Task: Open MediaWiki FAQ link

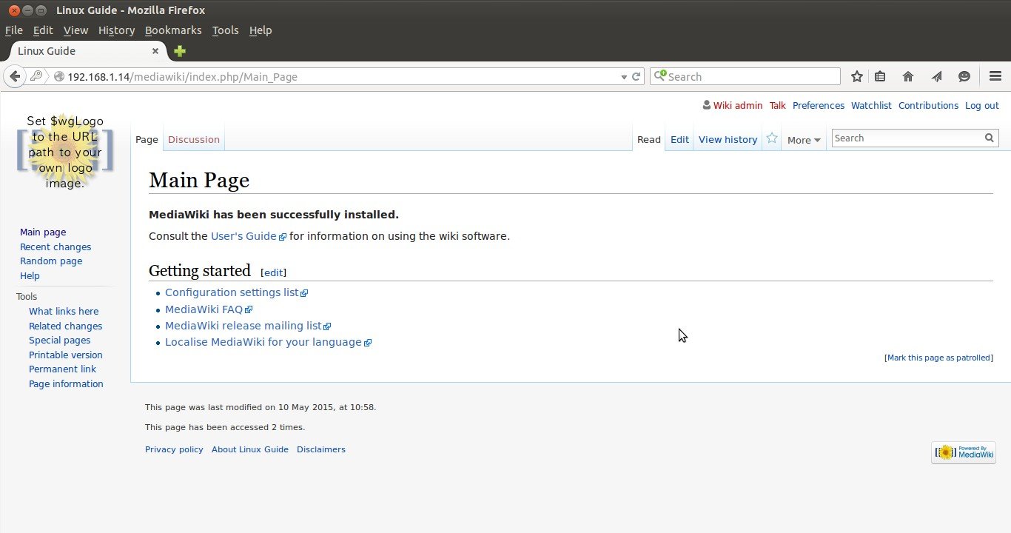Action: click(x=209, y=309)
